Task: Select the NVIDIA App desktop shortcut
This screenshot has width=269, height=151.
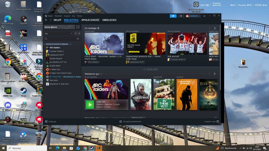Action: (x=8, y=92)
